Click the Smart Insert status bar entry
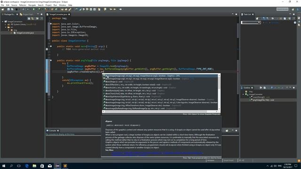This screenshot has height=169, width=301. click(229, 161)
